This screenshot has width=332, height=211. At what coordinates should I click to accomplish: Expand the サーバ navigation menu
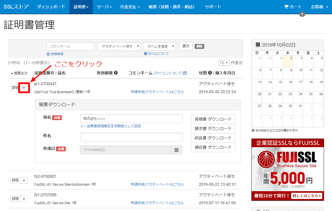pyautogui.click(x=104, y=7)
